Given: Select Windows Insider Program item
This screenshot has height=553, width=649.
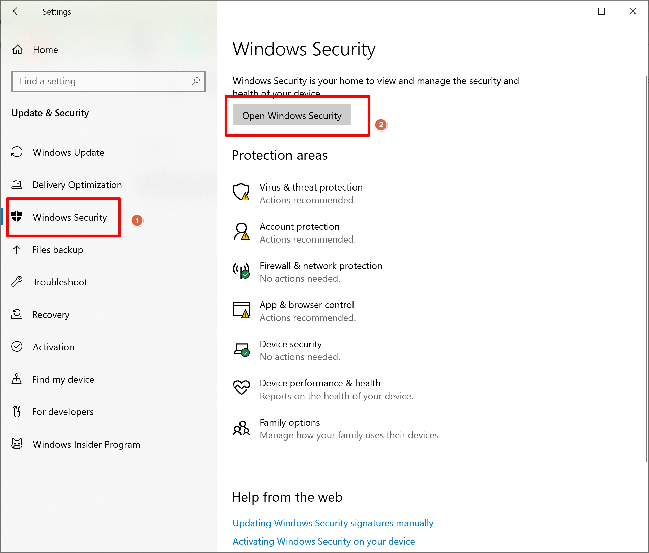Looking at the screenshot, I should tap(86, 444).
